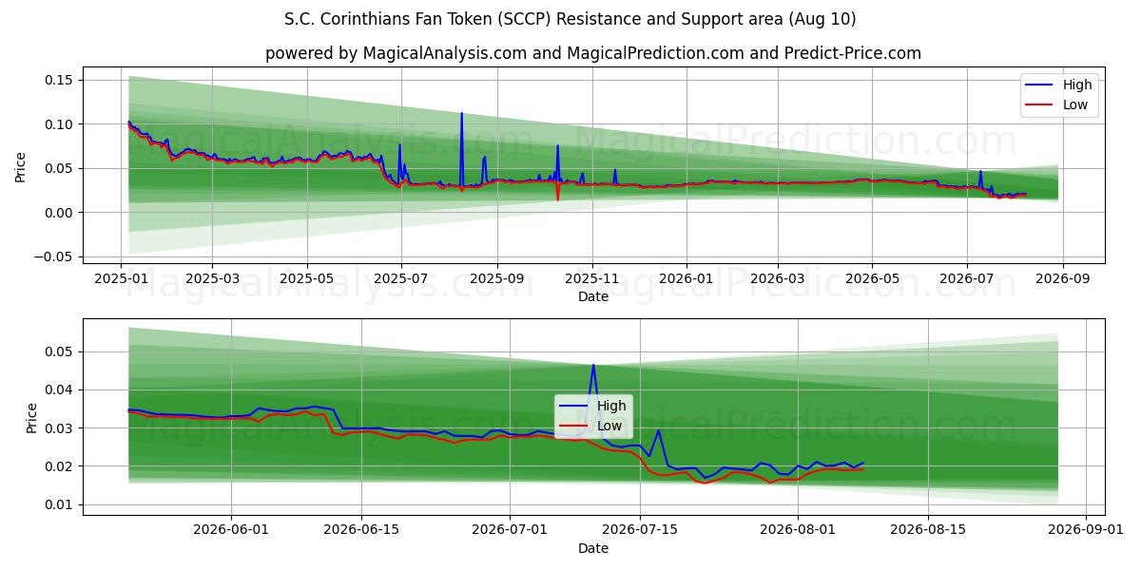This screenshot has height=570, width=1141.
Task: Click the 'Price' y-axis label of the bottom chart
Action: [32, 418]
